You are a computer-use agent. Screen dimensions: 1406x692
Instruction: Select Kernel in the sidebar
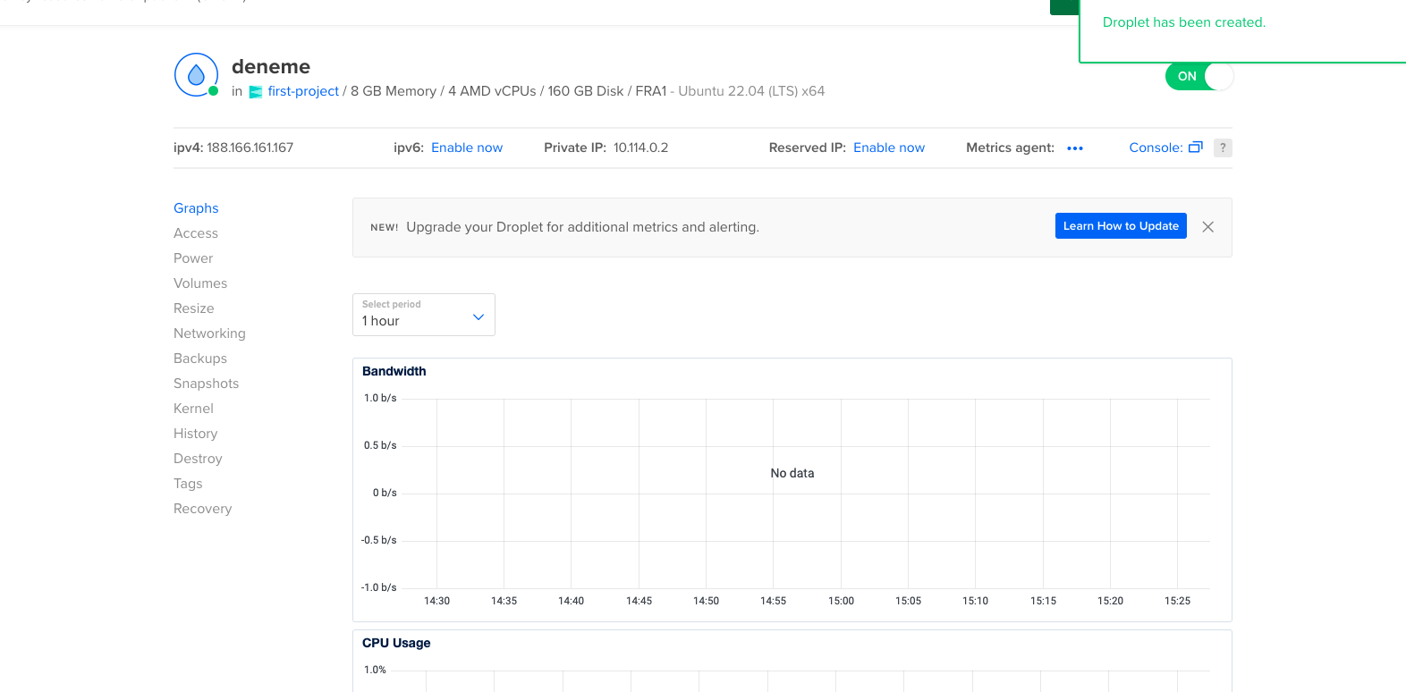[x=193, y=409]
